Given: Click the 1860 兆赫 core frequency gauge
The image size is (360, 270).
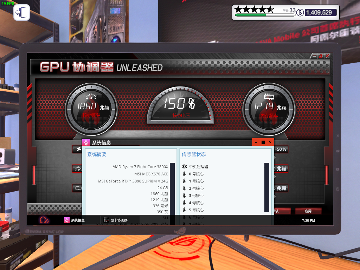Looking at the screenshot, I should click(x=91, y=110).
